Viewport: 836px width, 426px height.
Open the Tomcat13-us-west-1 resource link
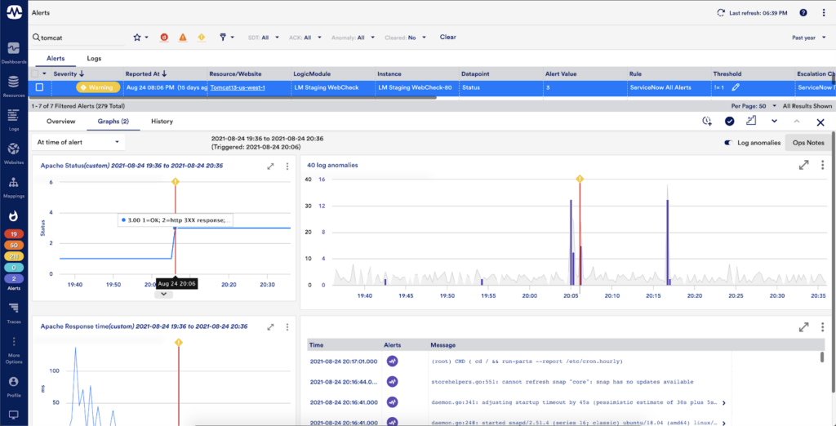click(238, 87)
